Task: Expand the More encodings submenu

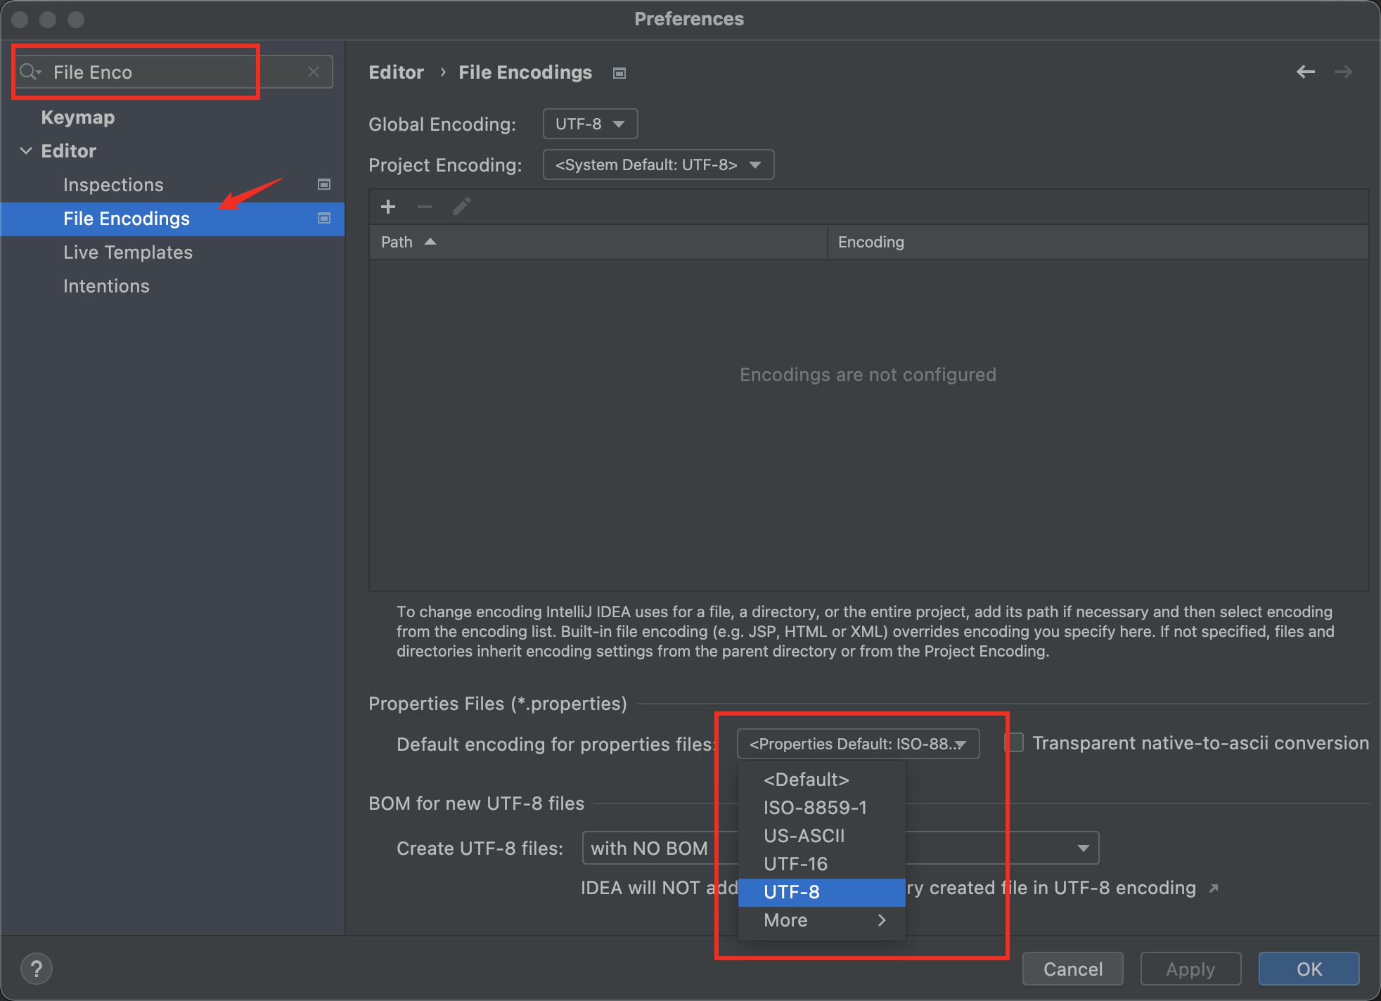Action: (x=822, y=920)
